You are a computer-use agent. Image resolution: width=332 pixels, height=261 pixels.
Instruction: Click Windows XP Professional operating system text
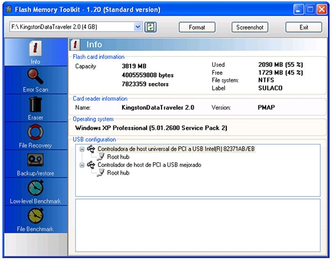(151, 128)
